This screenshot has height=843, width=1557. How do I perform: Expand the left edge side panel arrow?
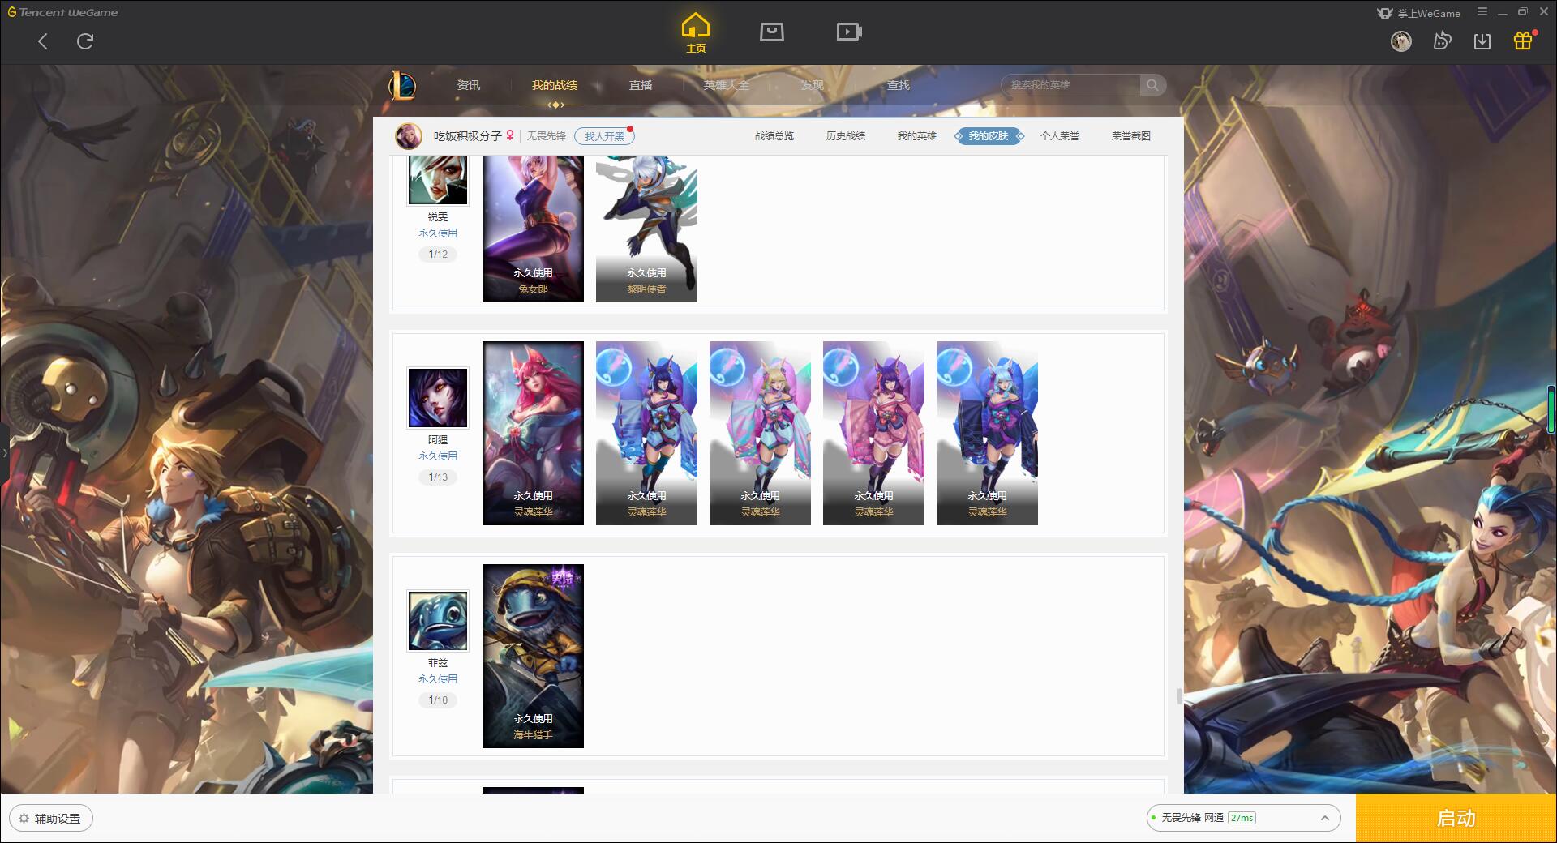click(x=4, y=452)
